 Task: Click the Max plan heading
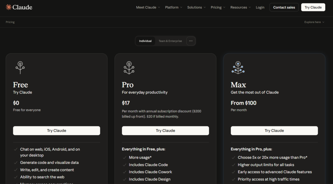pos(238,85)
